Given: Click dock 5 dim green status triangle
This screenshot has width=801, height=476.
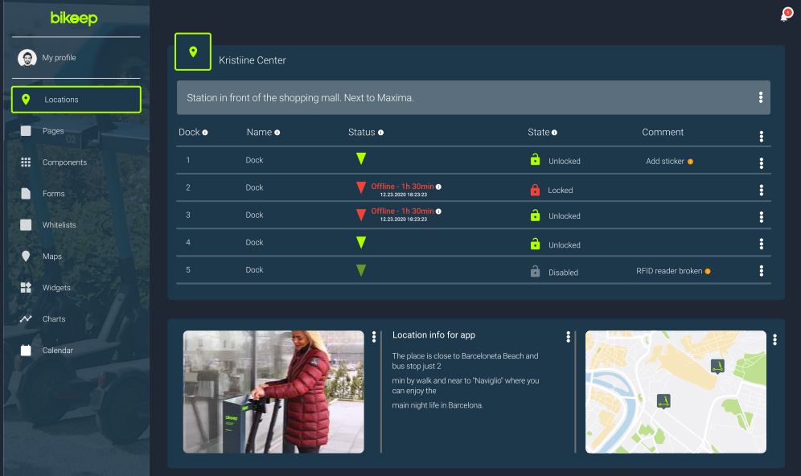Looking at the screenshot, I should tap(361, 269).
